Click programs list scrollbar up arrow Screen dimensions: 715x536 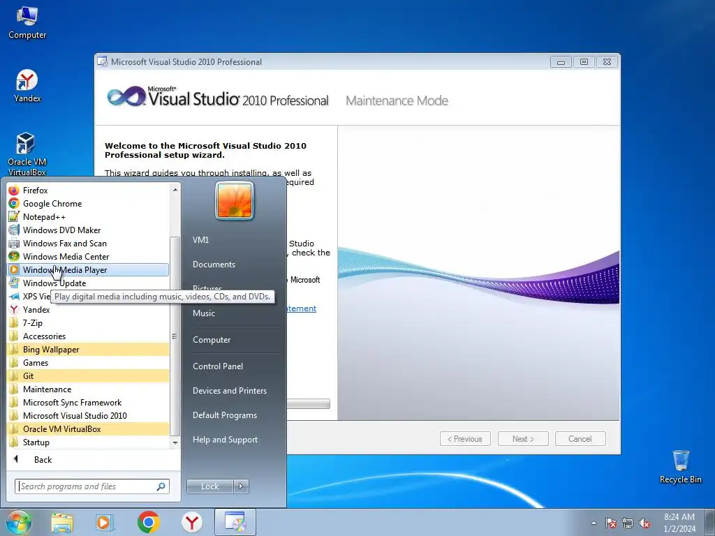(x=175, y=190)
